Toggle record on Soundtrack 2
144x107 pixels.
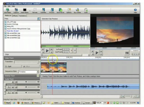13,93
